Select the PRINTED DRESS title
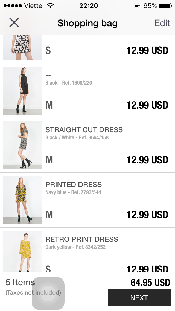Image resolution: width=175 pixels, height=311 pixels. 74,185
